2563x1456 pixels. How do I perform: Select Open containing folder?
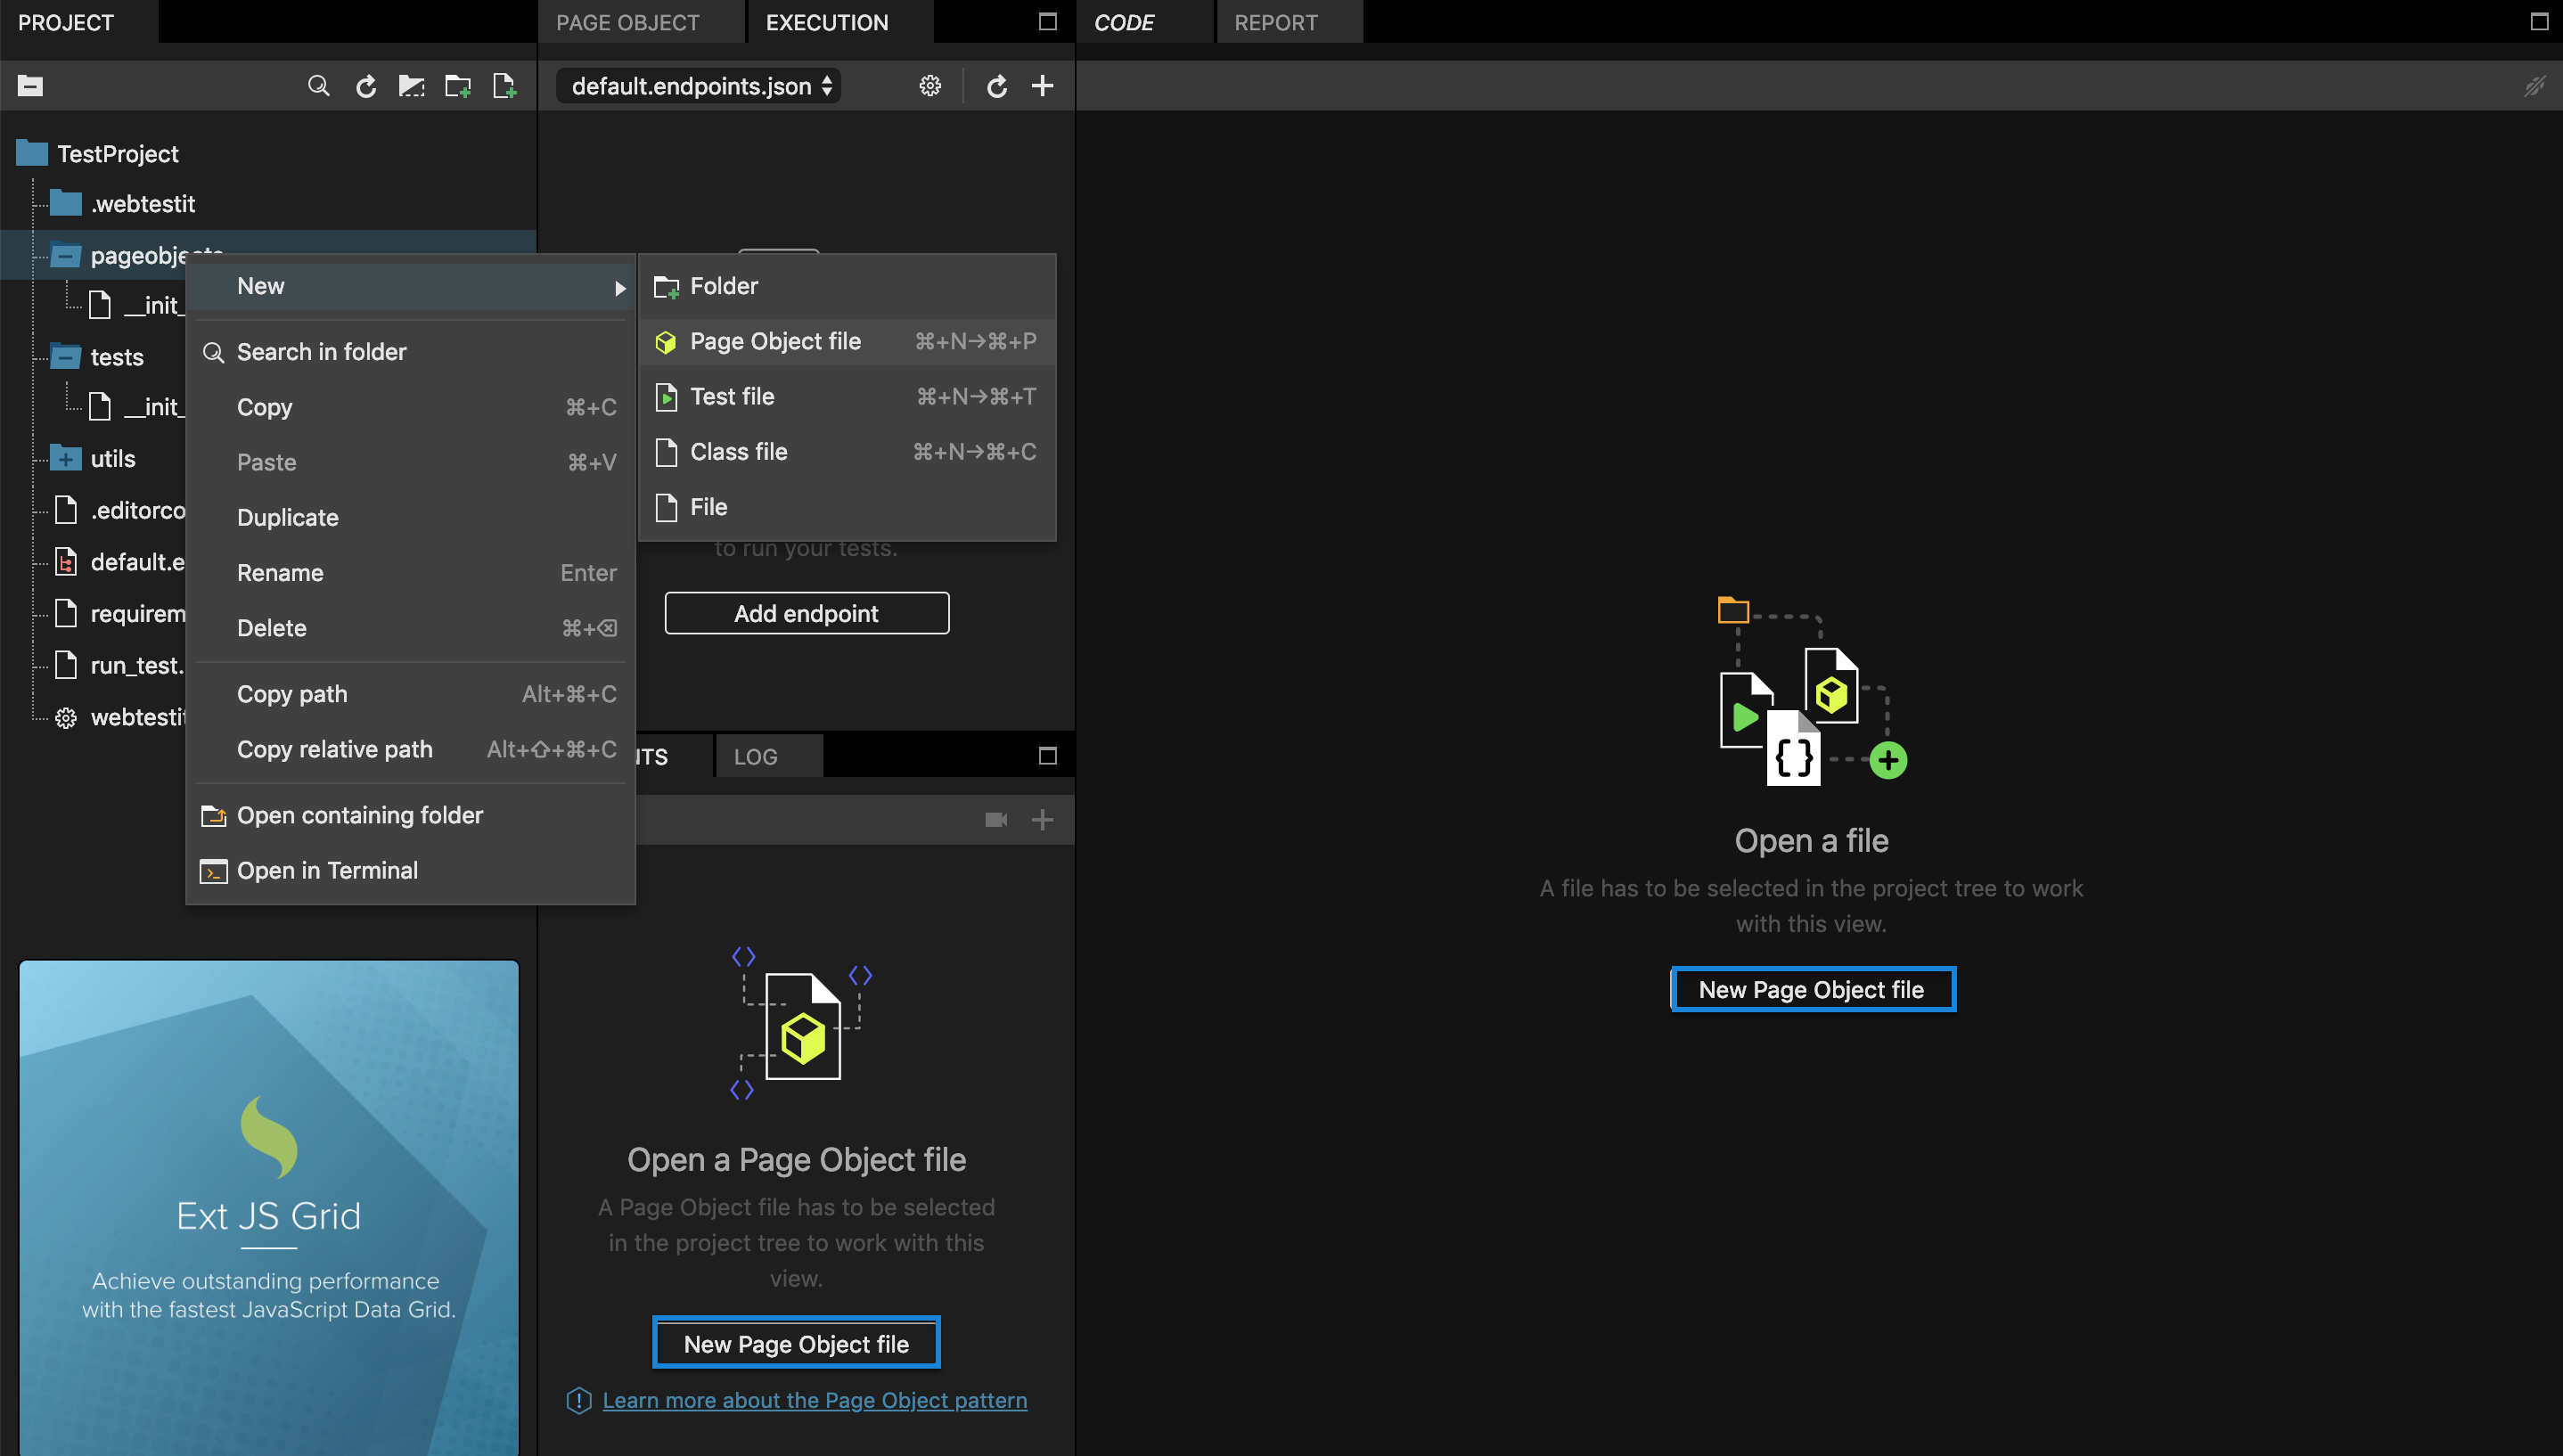(411, 815)
